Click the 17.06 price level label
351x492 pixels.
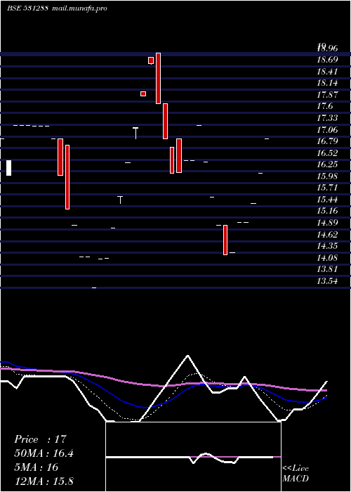tap(328, 129)
